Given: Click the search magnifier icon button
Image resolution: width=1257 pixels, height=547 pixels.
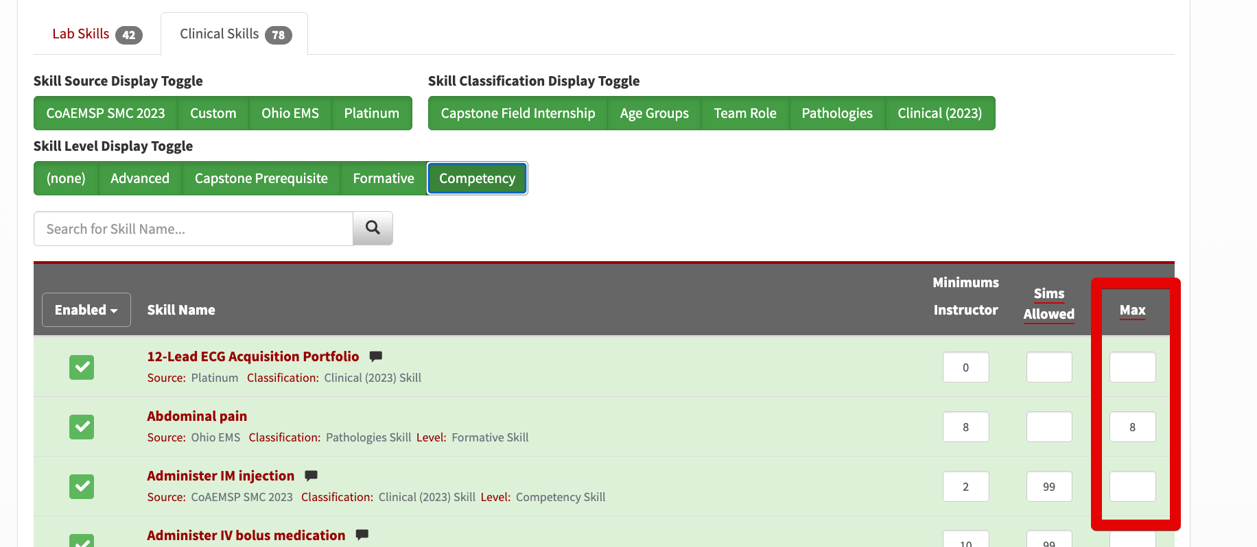Looking at the screenshot, I should coord(373,228).
